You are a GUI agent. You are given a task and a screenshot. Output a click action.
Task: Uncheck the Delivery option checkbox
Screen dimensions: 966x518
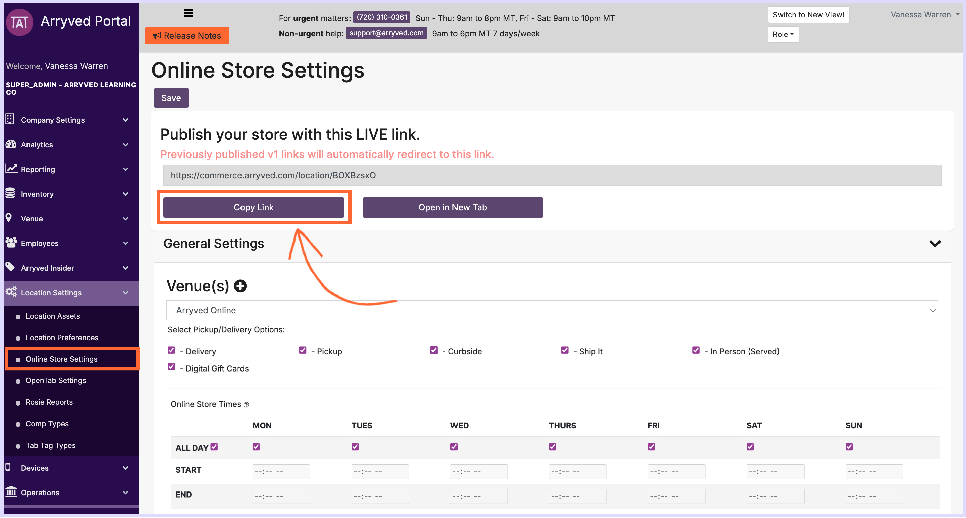171,350
